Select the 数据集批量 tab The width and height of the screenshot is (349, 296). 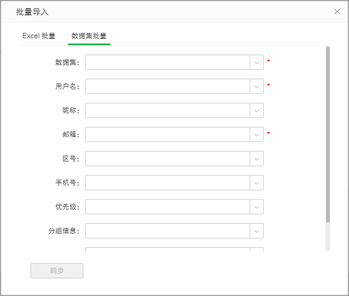(x=89, y=36)
